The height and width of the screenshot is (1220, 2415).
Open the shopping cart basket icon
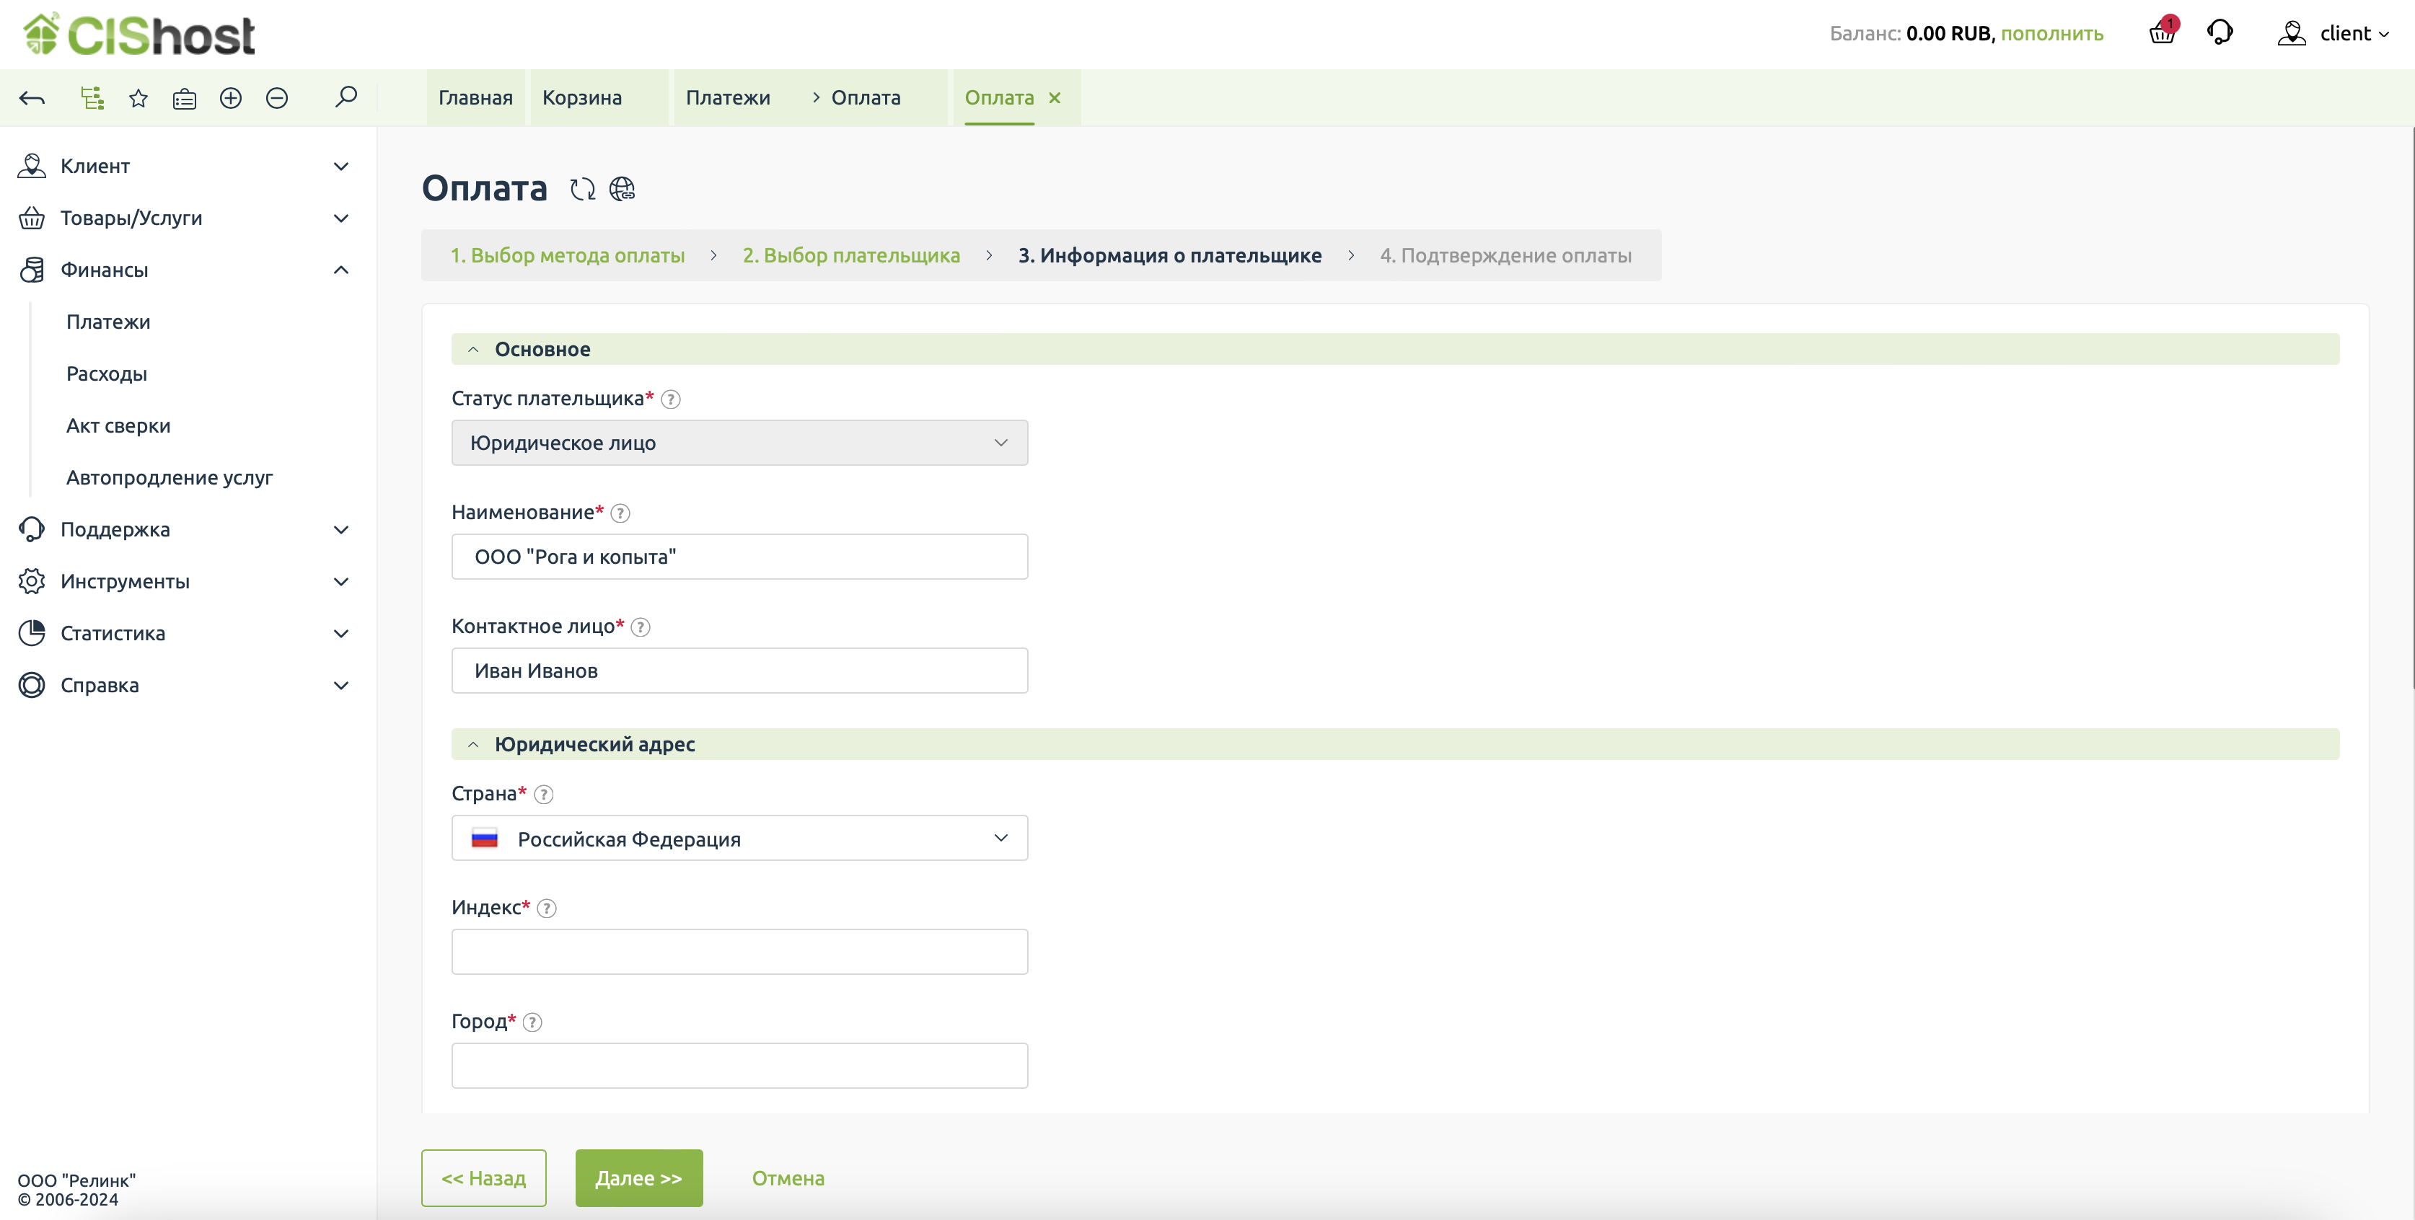(x=2162, y=34)
